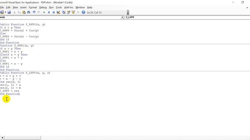Click the Break pause icon
Viewport: 250px width, 140px height.
49,12
